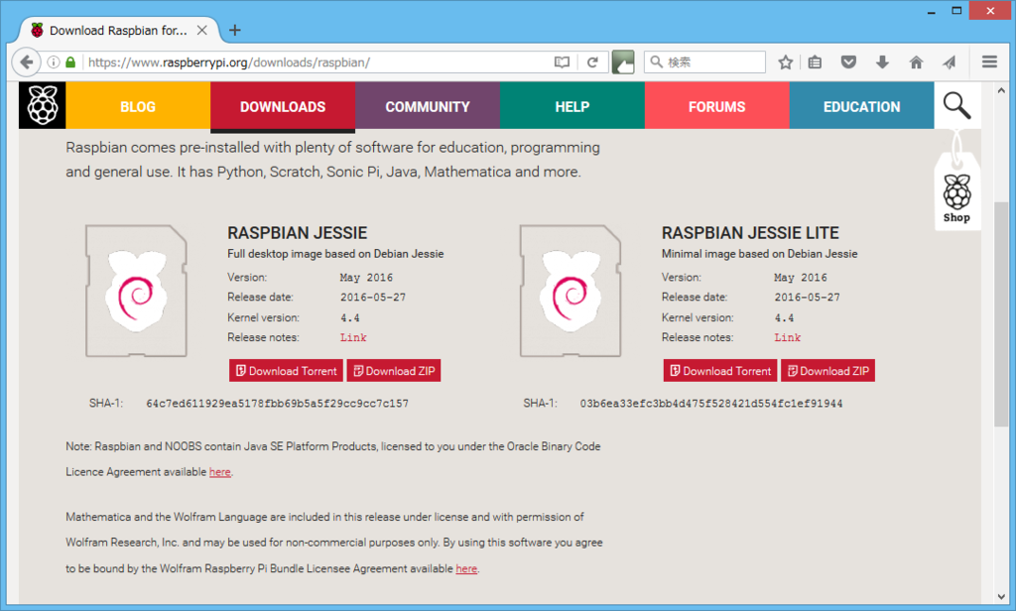Open the downloads arrow icon
Image resolution: width=1016 pixels, height=611 pixels.
[882, 62]
